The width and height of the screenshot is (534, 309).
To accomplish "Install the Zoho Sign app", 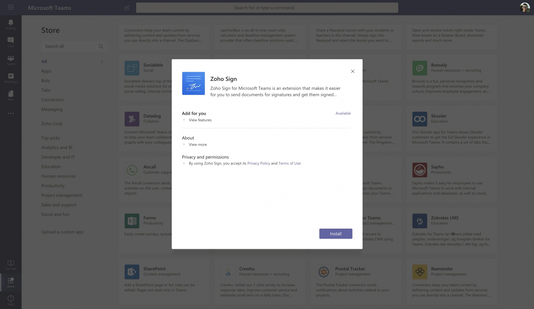I will [x=335, y=234].
